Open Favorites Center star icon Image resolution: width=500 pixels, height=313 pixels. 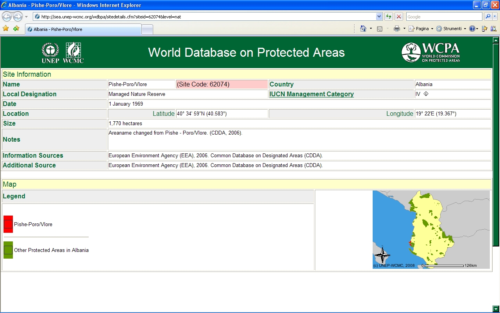coord(5,29)
